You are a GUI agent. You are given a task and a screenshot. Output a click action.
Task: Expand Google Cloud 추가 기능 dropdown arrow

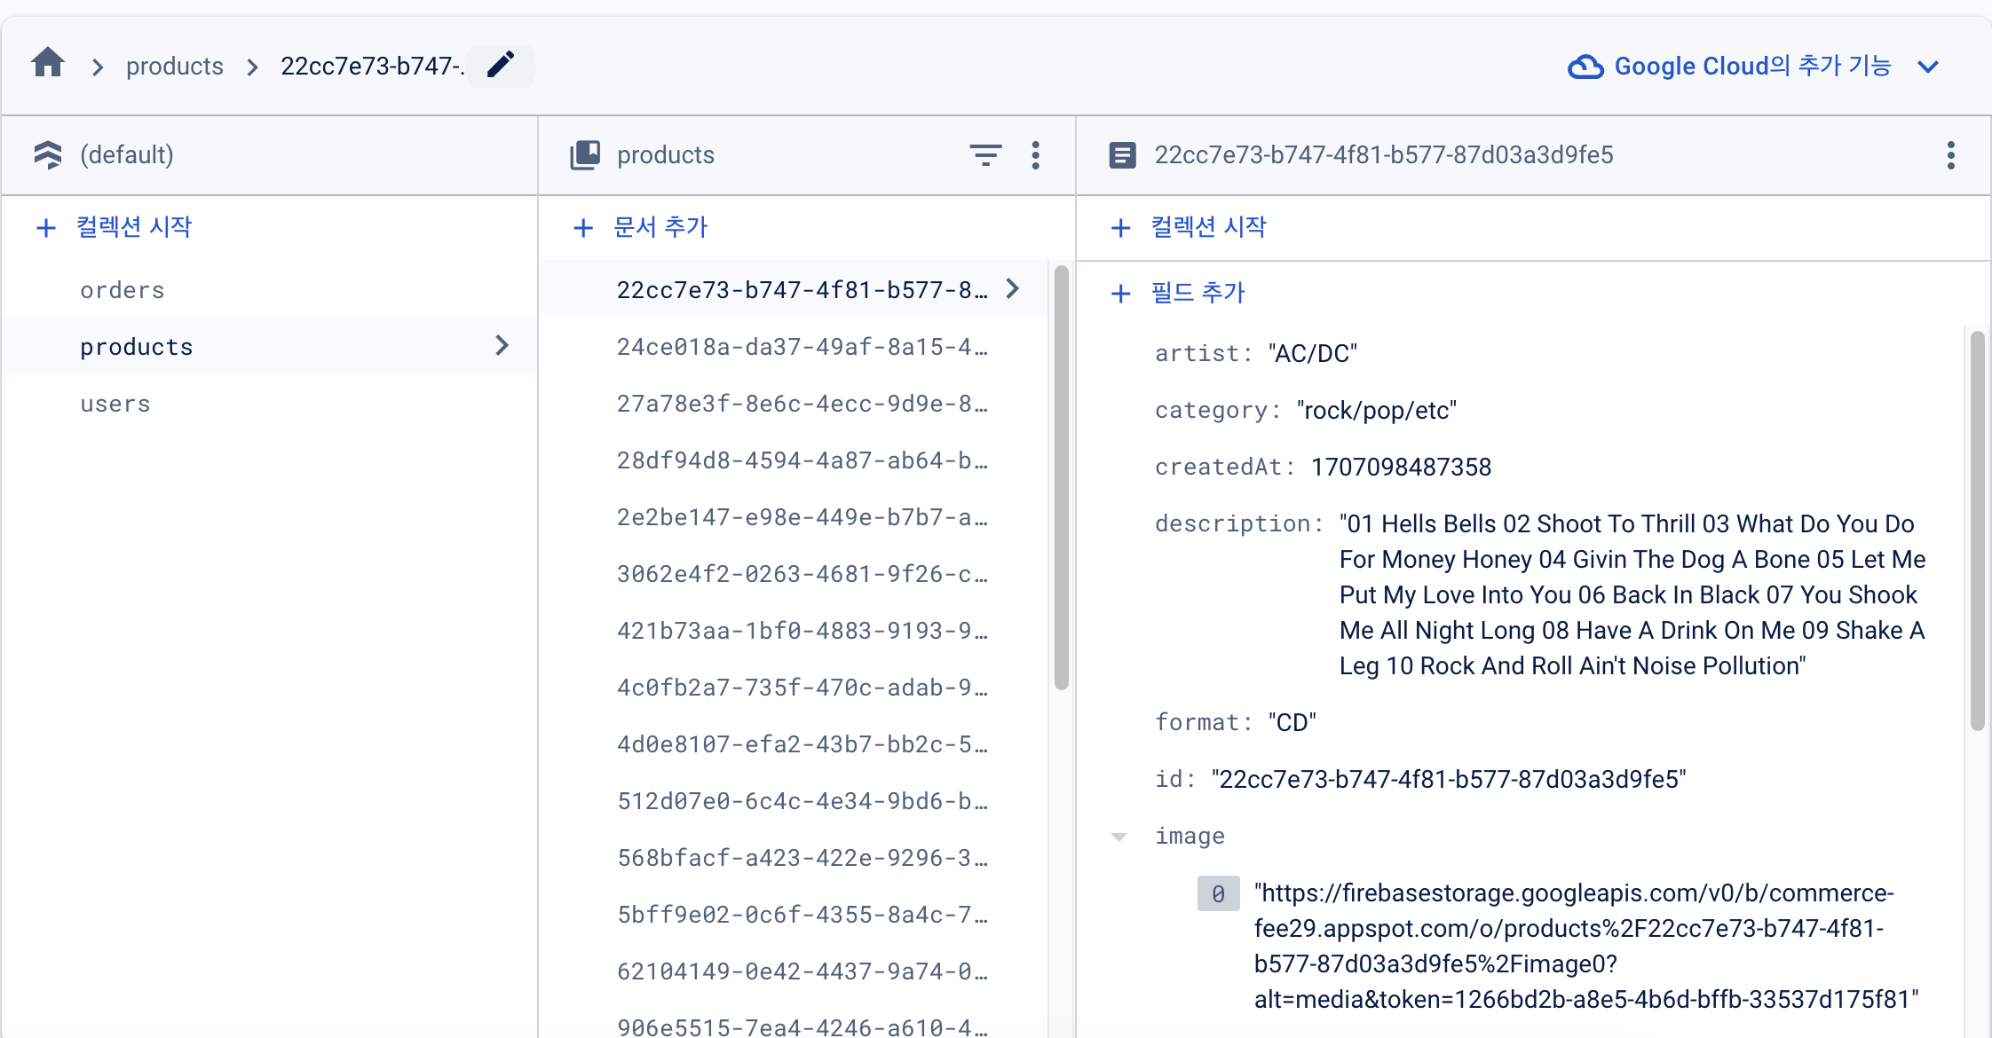point(1927,67)
